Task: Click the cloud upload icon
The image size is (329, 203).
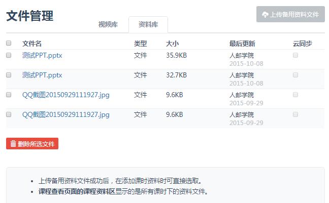Action: point(265,15)
